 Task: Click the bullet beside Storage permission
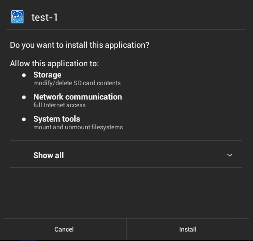click(x=24, y=75)
